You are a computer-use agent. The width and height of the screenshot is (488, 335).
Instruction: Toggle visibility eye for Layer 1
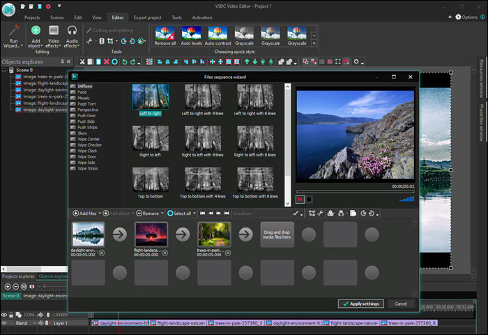click(x=5, y=323)
